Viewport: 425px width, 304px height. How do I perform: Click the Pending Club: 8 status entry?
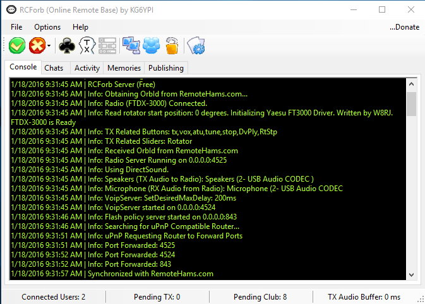260,297
